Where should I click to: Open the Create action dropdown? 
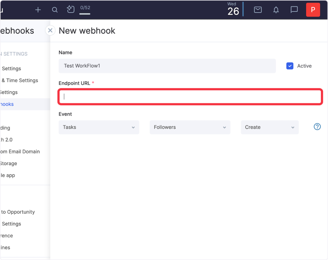coord(269,127)
